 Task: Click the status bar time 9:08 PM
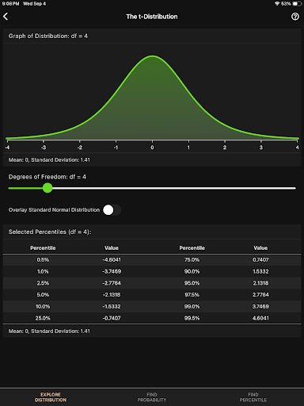click(10, 4)
